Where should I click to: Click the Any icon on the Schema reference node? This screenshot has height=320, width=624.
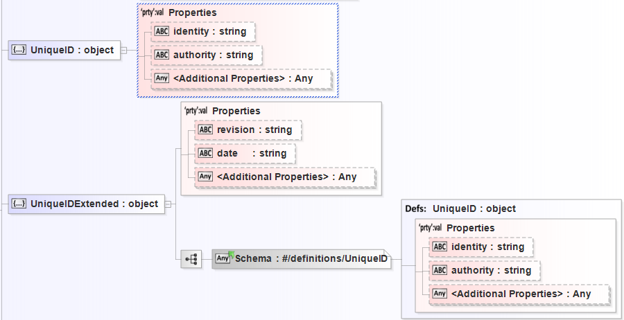[x=223, y=259]
